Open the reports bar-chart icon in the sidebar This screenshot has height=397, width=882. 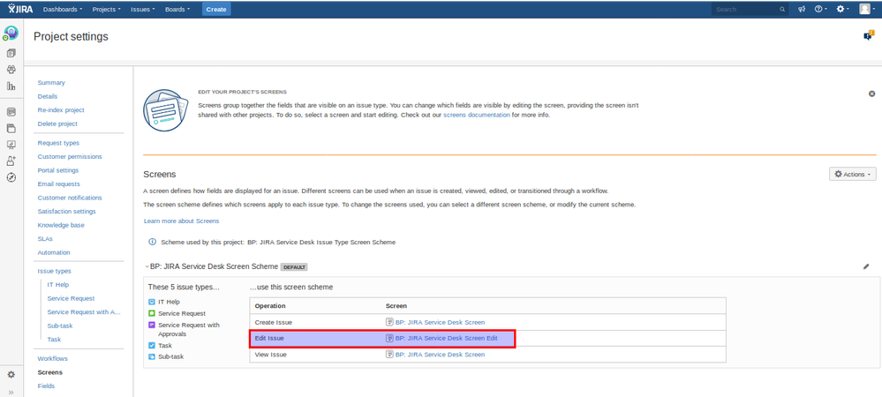point(11,86)
